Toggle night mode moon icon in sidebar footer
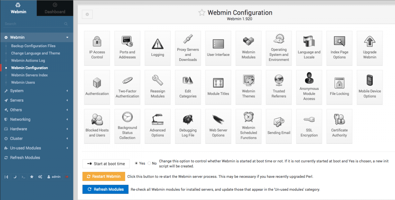The image size is (395, 200). click(15, 177)
